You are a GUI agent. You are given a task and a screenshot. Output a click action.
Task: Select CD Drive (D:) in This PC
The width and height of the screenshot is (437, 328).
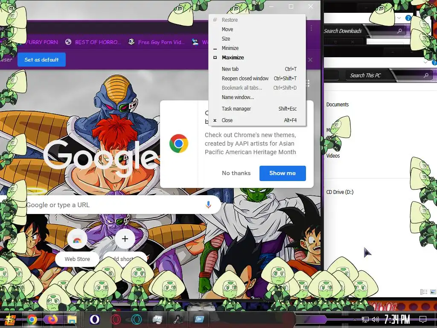coord(340,192)
